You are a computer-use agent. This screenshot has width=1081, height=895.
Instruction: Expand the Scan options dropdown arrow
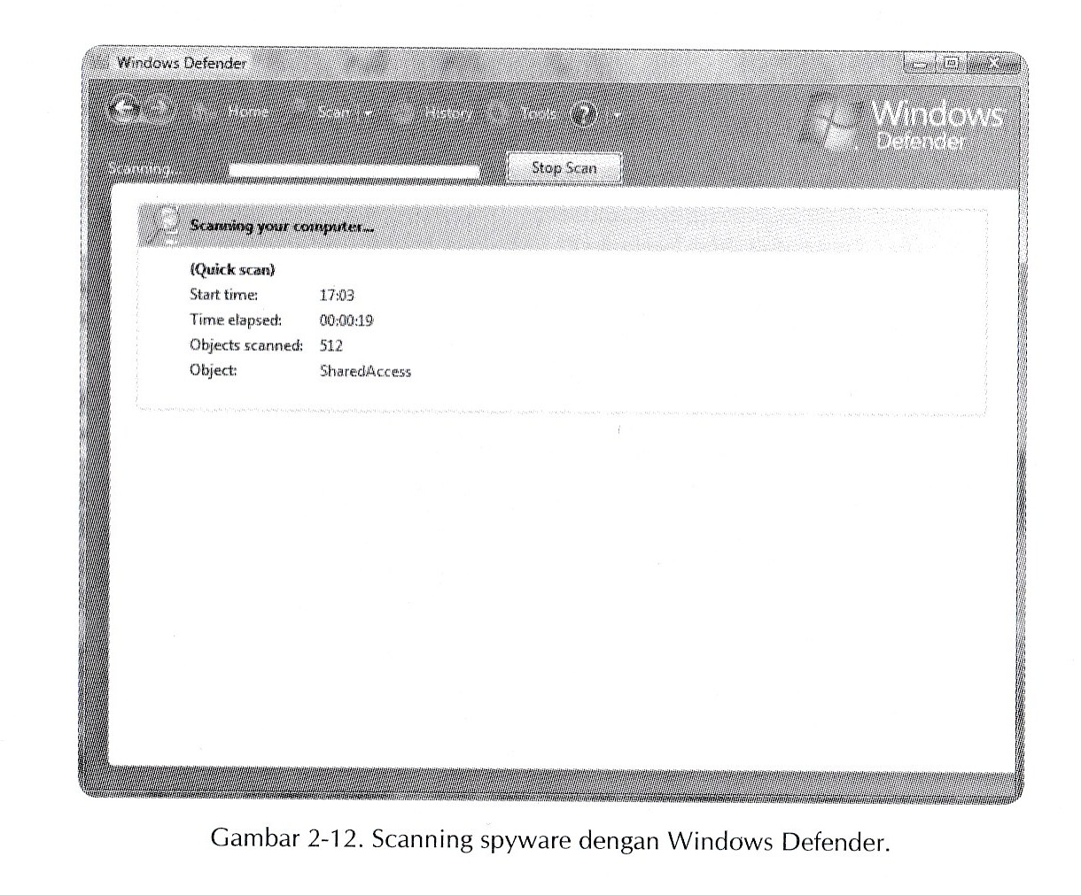point(368,113)
